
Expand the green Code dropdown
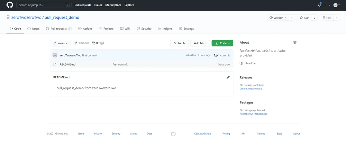pyautogui.click(x=222, y=43)
